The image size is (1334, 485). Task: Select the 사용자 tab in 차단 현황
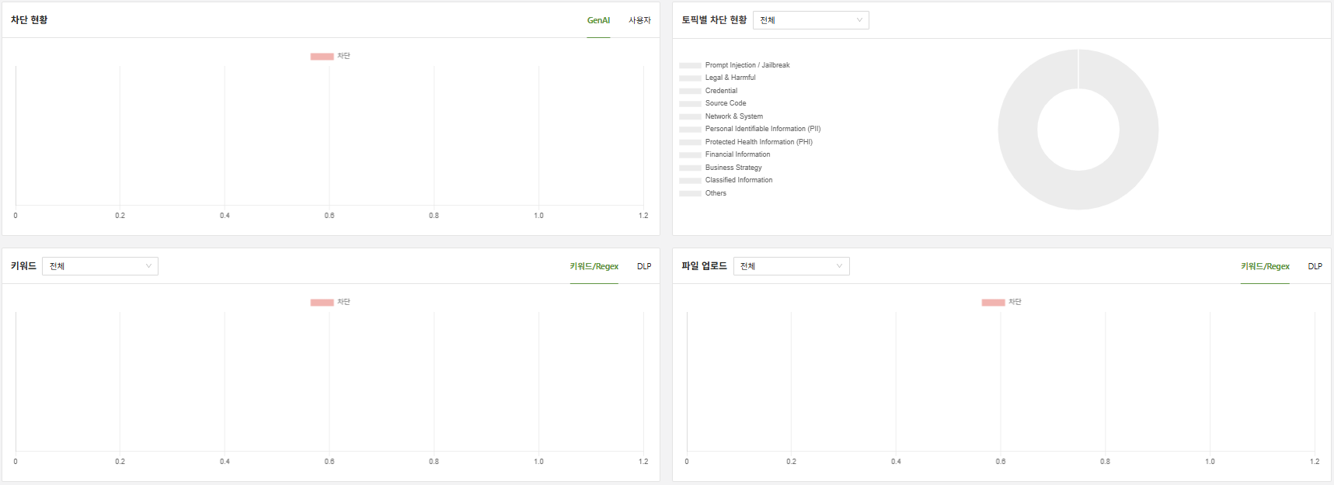pos(639,21)
